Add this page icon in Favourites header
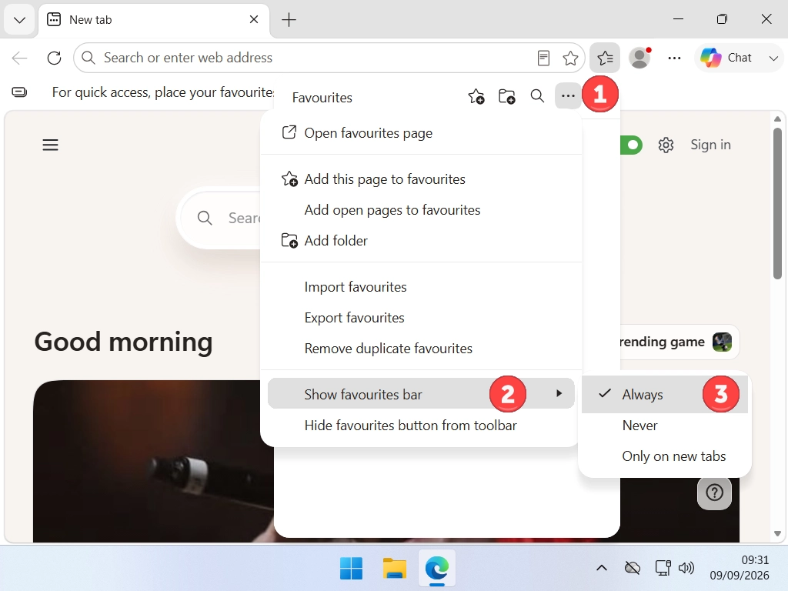 coord(476,96)
